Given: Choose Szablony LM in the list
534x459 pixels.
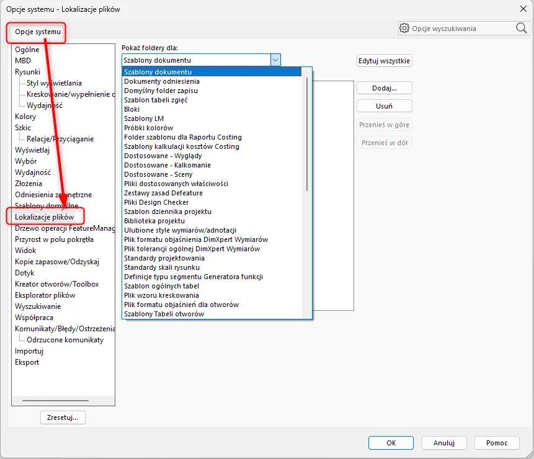Looking at the screenshot, I should click(x=212, y=118).
